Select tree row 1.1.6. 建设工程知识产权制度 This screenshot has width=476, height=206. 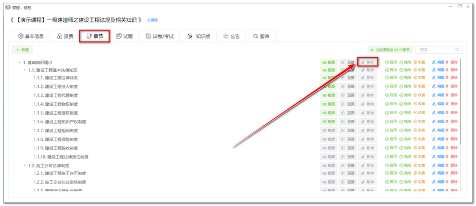[x=60, y=121]
